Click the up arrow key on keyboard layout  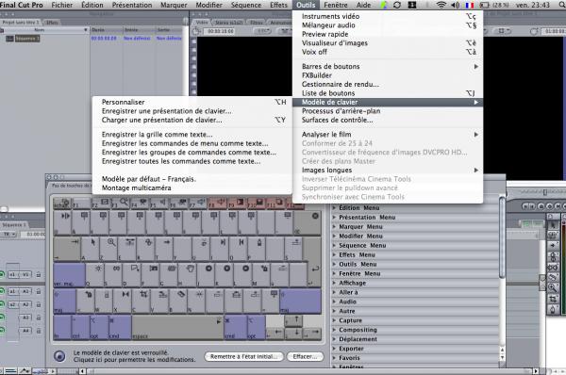pyautogui.click(x=293, y=320)
